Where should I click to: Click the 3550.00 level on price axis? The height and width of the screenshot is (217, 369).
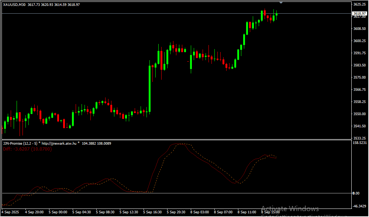[359, 114]
